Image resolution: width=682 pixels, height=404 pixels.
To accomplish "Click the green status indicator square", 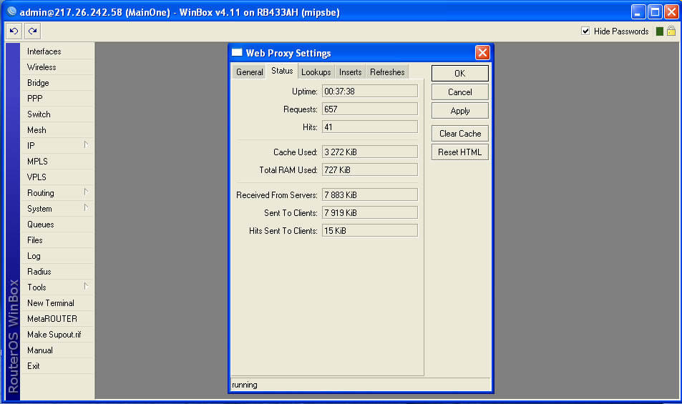I will click(659, 31).
